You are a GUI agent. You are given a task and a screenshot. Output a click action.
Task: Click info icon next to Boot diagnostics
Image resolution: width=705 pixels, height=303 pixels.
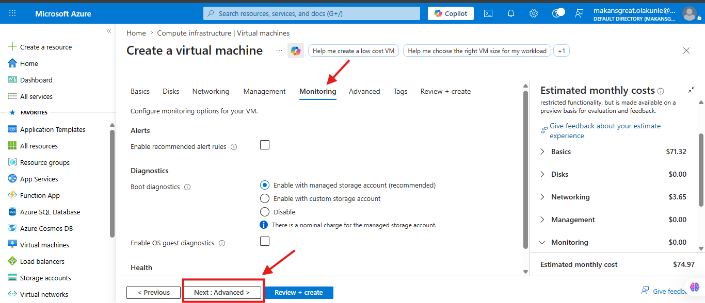click(x=187, y=187)
